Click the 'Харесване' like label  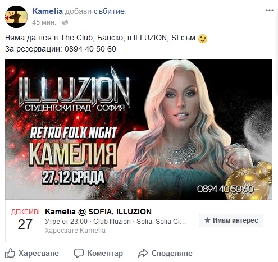[39, 254]
